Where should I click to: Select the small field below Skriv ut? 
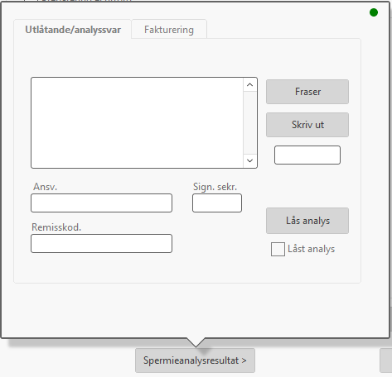(307, 155)
